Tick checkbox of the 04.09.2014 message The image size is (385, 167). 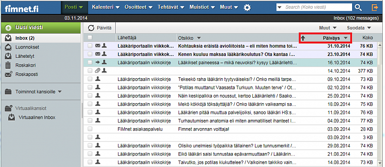pyautogui.click(x=90, y=121)
